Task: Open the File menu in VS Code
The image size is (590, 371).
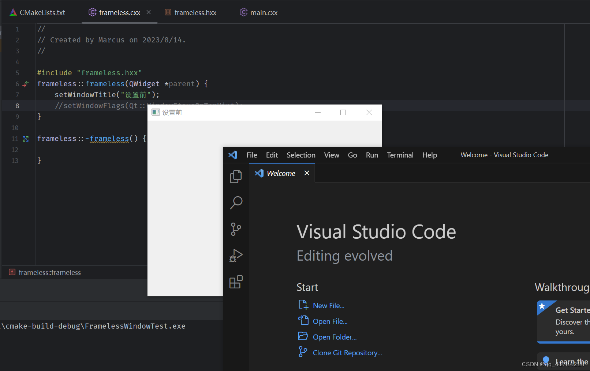Action: coord(252,155)
